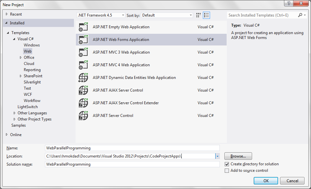Screen dimensions: 311x189
Task: Click the Dynamic Data Entities Web Application icon
Action: pos(83,78)
